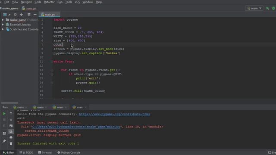Toggle Pin Tab in the Run panel
The height and width of the screenshot is (155, 276).
coord(4,141)
